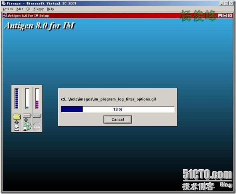Viewport: 236px width, 194px height.
Task: Open the Help menu
Action: (x=50, y=9)
